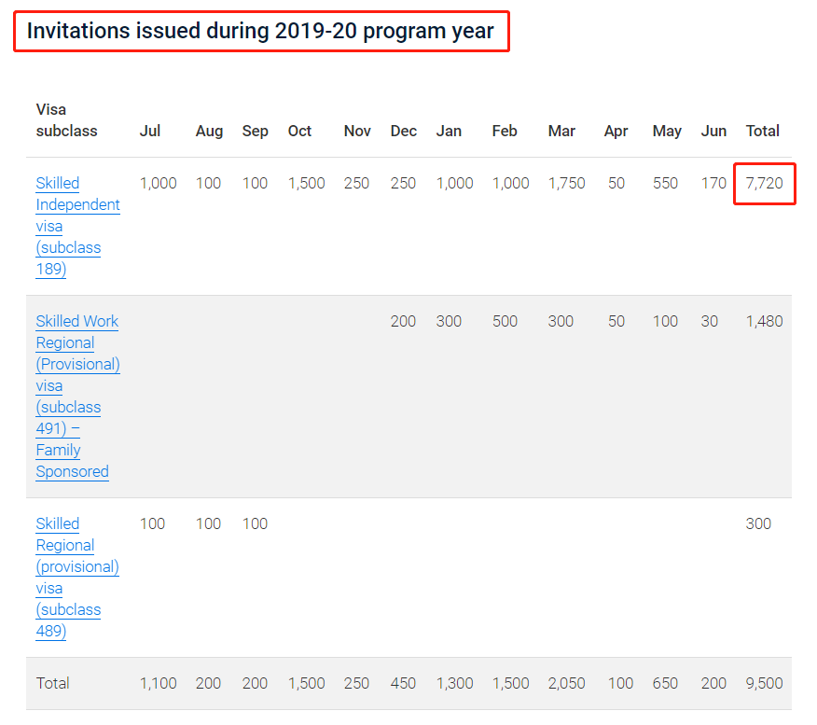817x725 pixels.
Task: Click the Total column header
Action: tap(762, 131)
